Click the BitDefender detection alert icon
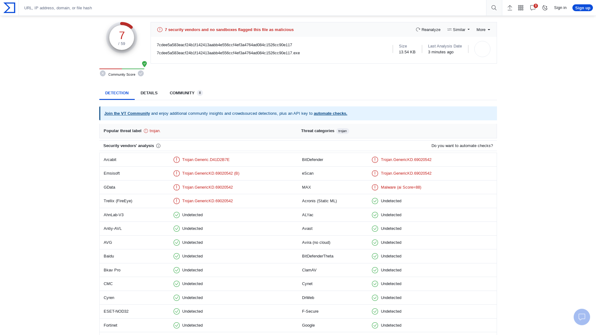The image size is (596, 335). point(375,160)
